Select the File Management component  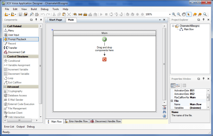point(15,108)
